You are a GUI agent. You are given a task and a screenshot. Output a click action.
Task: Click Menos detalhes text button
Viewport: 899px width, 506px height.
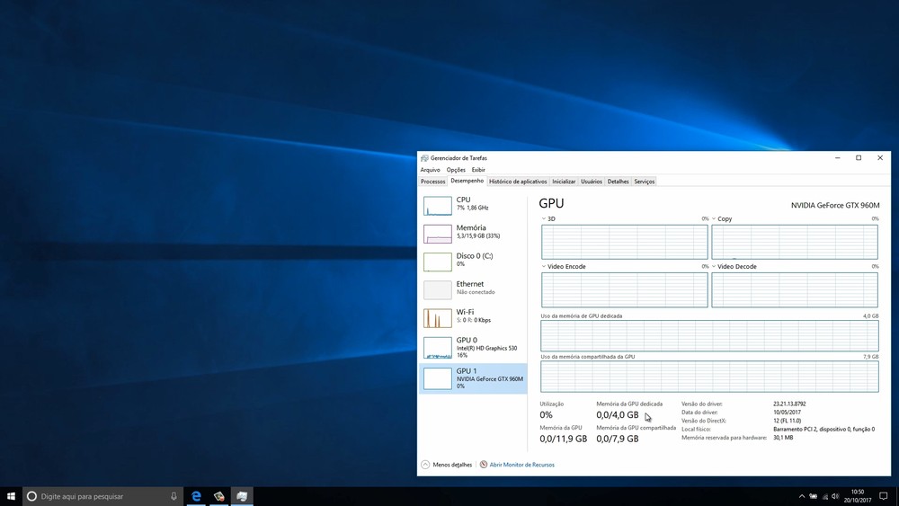pos(452,465)
